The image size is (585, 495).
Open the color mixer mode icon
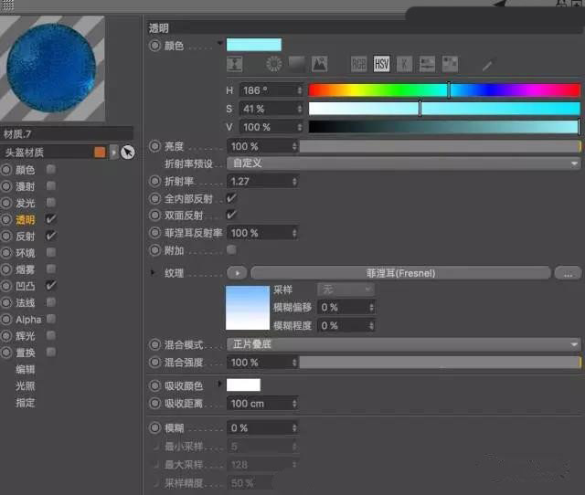tap(427, 64)
